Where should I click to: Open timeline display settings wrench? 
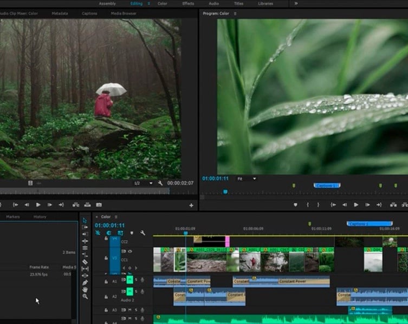click(143, 233)
